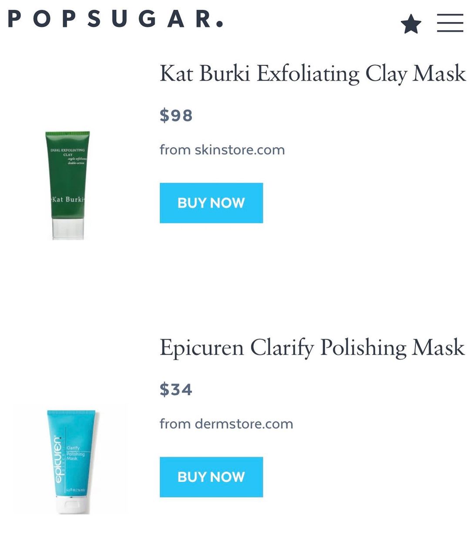This screenshot has height=546, width=470.
Task: Click the clear cap of Kat Burki tube
Action: click(68, 229)
